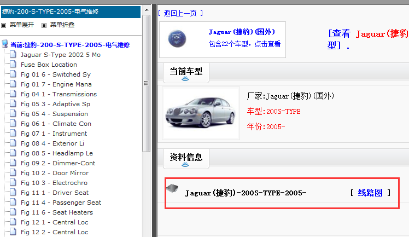Open Fuse Box Location entry

[49, 65]
